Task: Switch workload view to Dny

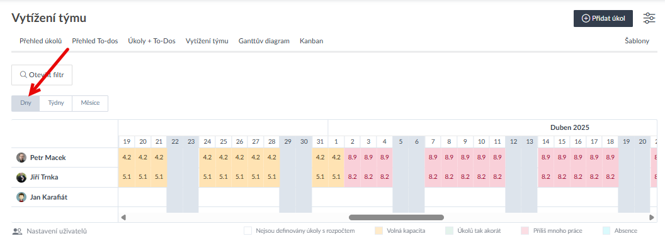Action: [25, 103]
